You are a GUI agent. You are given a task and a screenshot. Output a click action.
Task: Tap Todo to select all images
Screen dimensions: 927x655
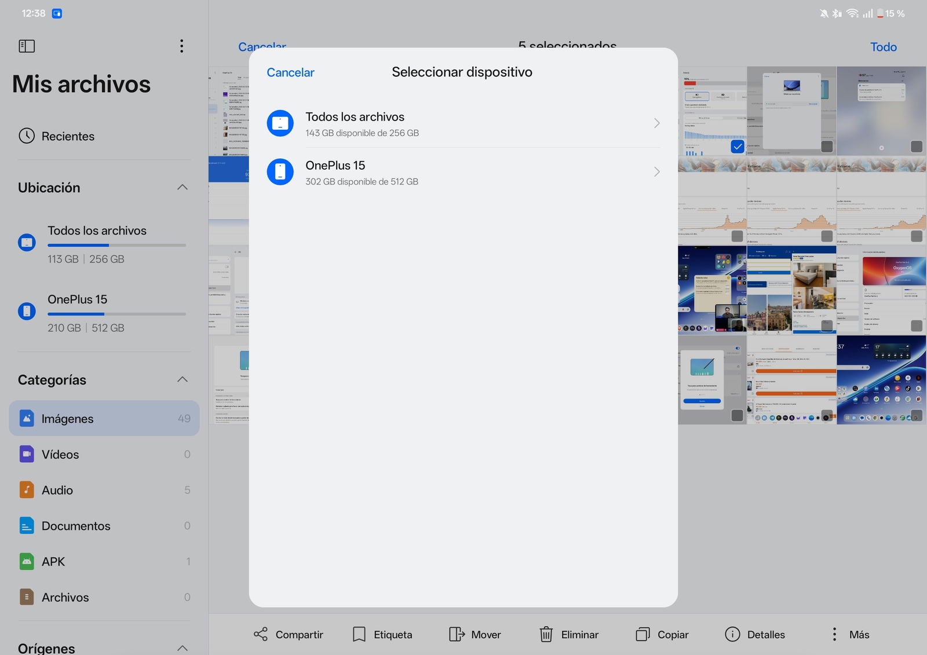(x=883, y=47)
